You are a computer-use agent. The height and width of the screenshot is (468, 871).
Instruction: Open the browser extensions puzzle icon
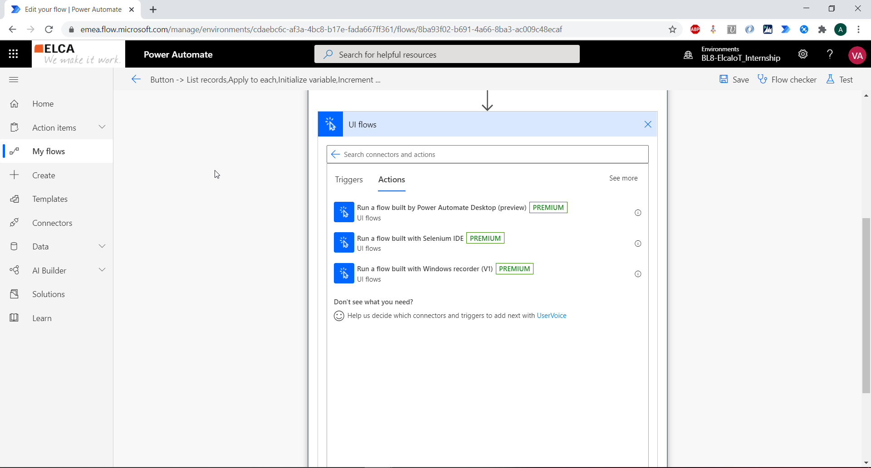822,29
